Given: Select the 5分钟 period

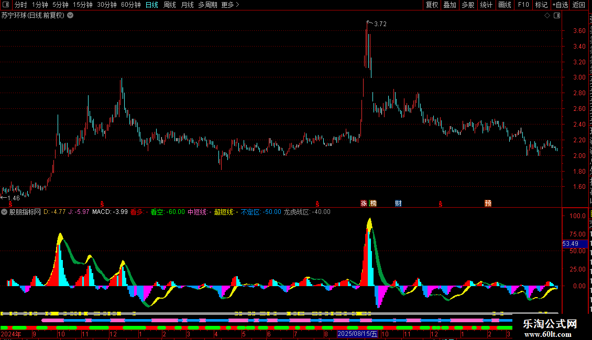Looking at the screenshot, I should click(x=60, y=5).
